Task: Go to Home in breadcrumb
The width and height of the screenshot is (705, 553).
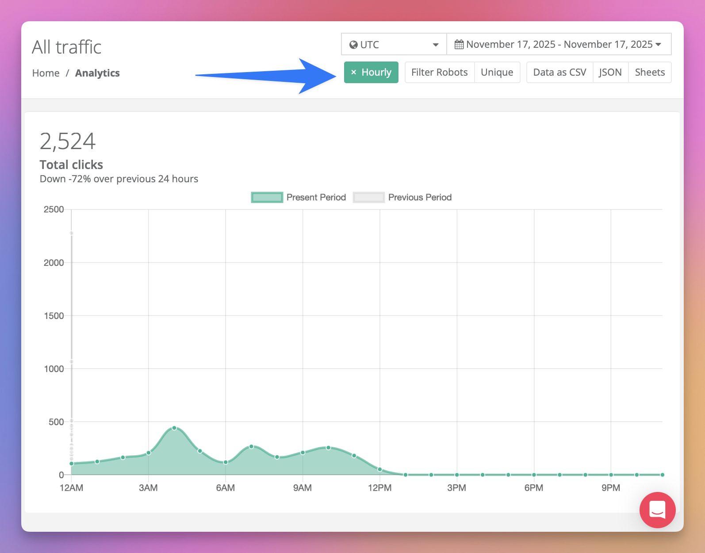Action: click(46, 73)
